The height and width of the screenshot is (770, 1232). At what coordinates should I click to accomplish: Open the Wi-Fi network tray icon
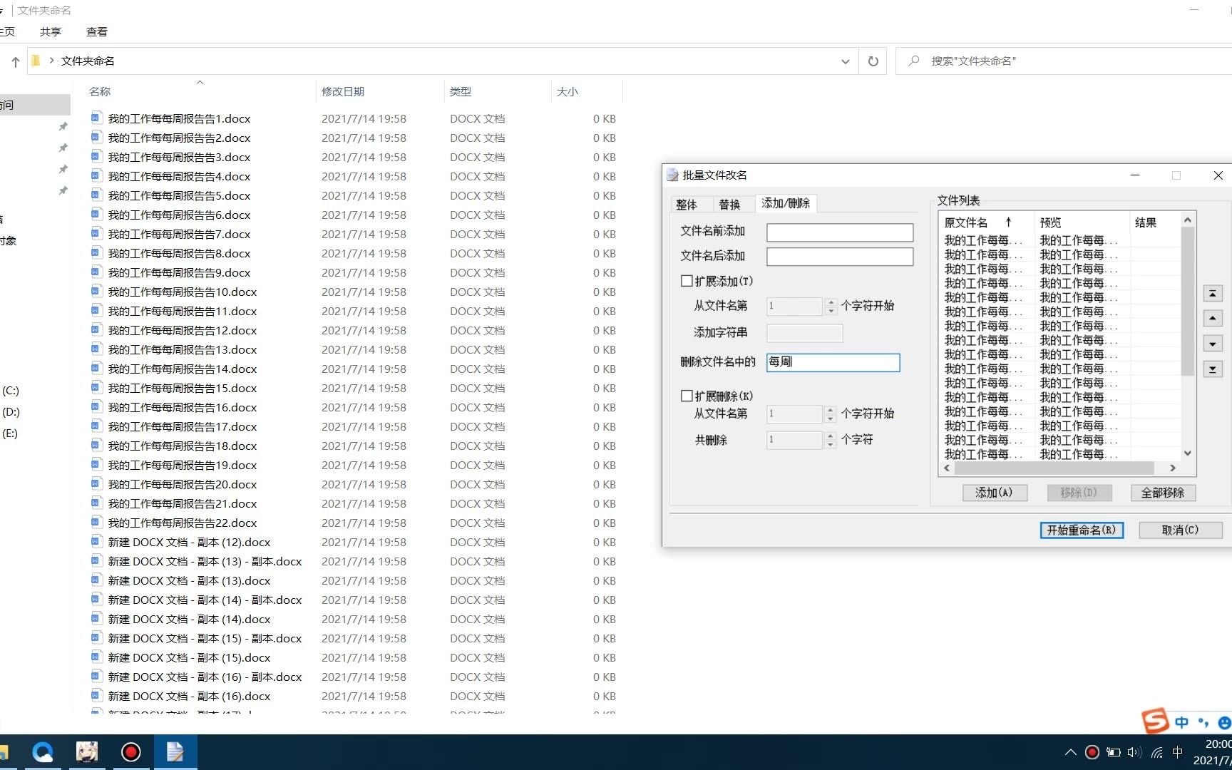(x=1156, y=751)
